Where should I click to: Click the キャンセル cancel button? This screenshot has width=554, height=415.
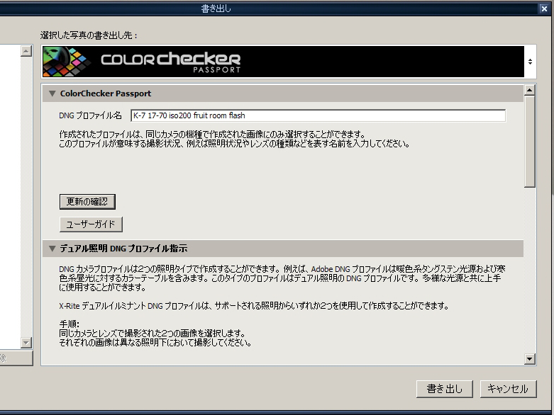(x=508, y=389)
